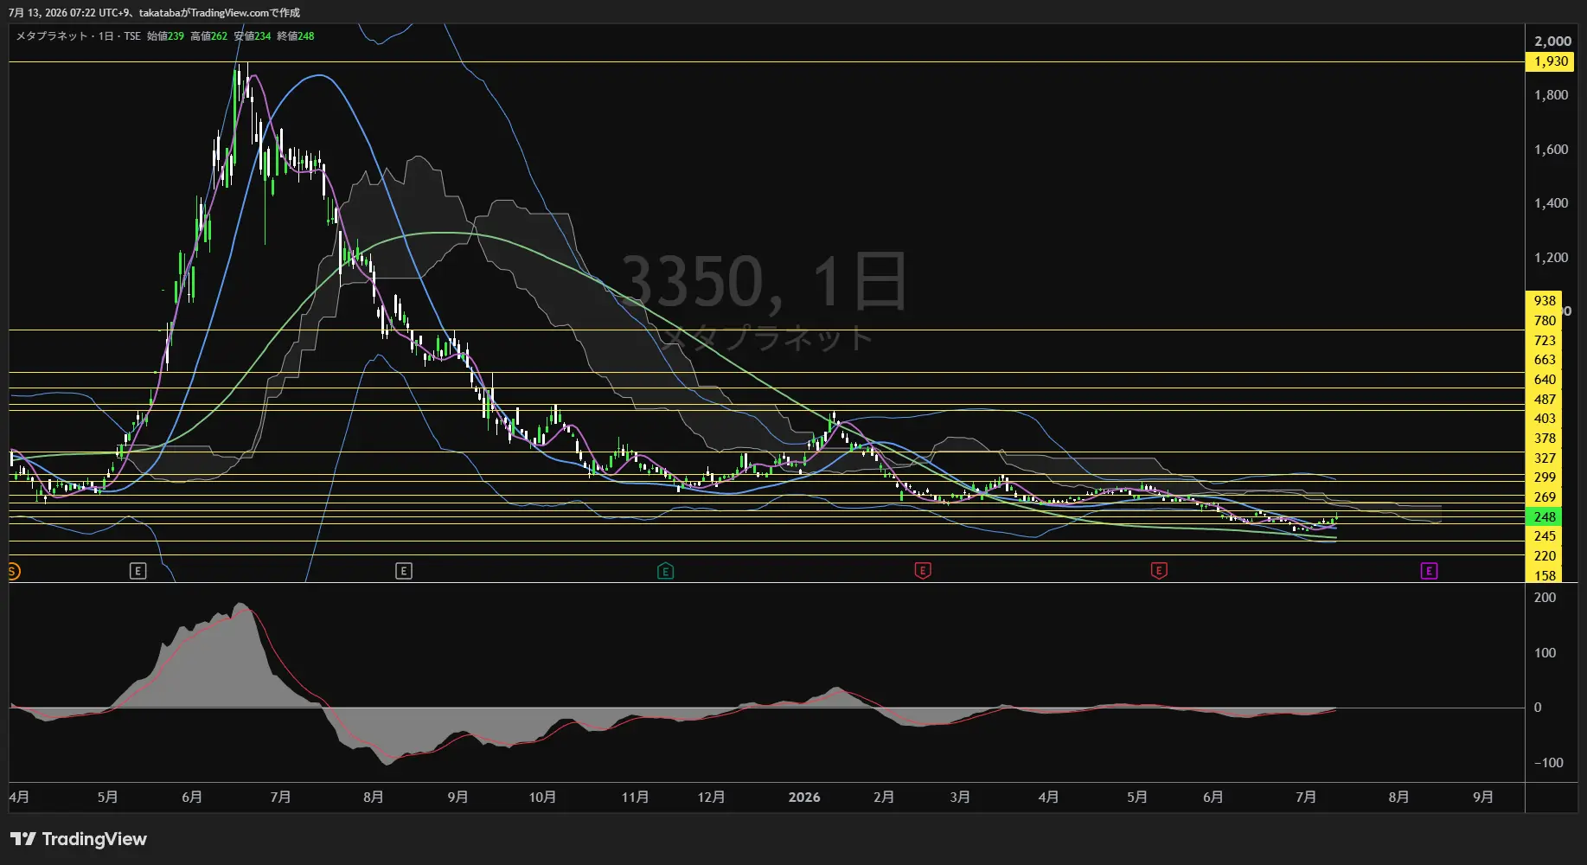This screenshot has height=865, width=1587.
Task: Click the 9月 label at time axis end
Action: click(1483, 798)
